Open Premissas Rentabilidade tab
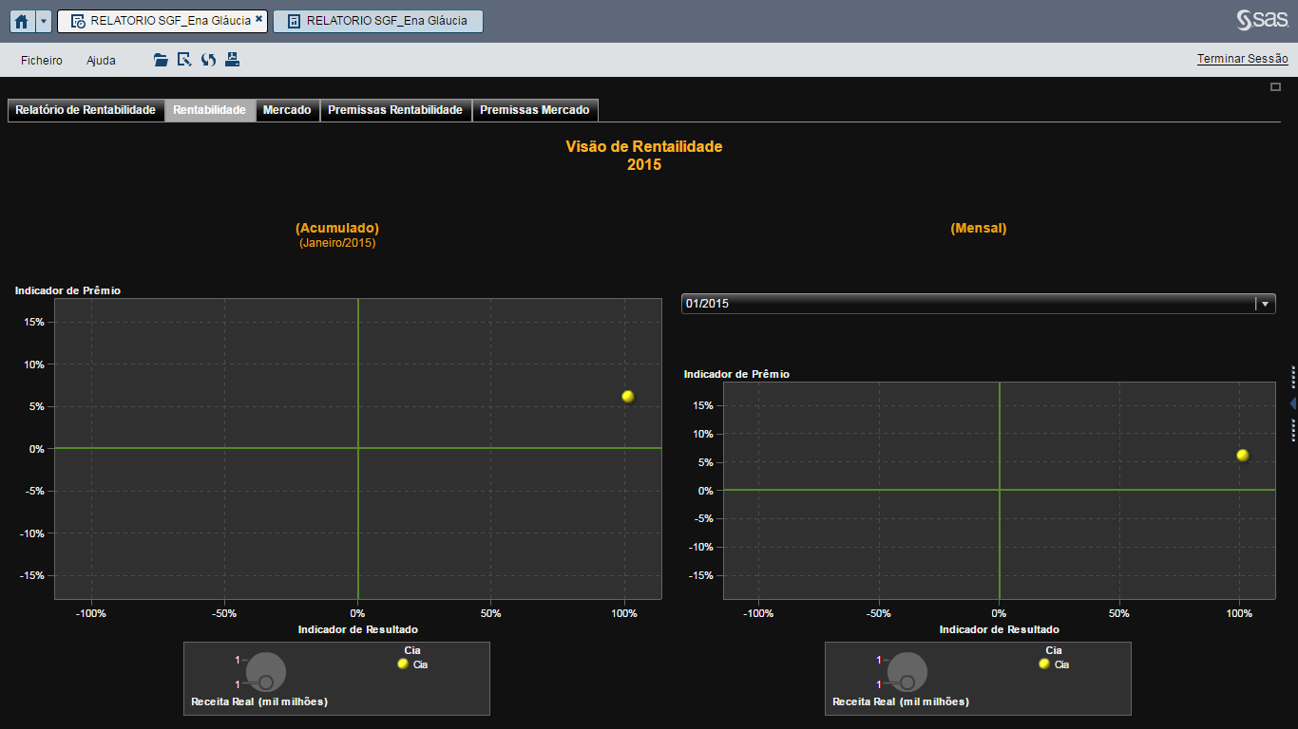 click(x=395, y=110)
